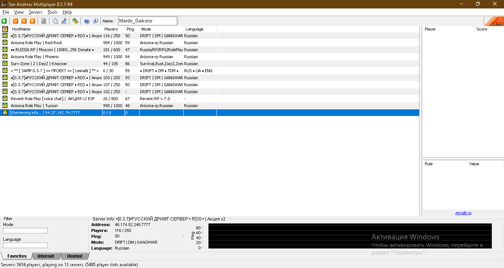Click player count 44 / 105
Viewport: 504px width, 268px height.
[x=110, y=64]
